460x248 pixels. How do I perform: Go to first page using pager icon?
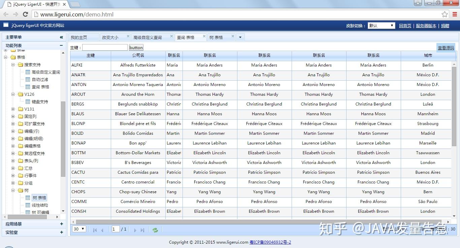[x=95, y=230]
